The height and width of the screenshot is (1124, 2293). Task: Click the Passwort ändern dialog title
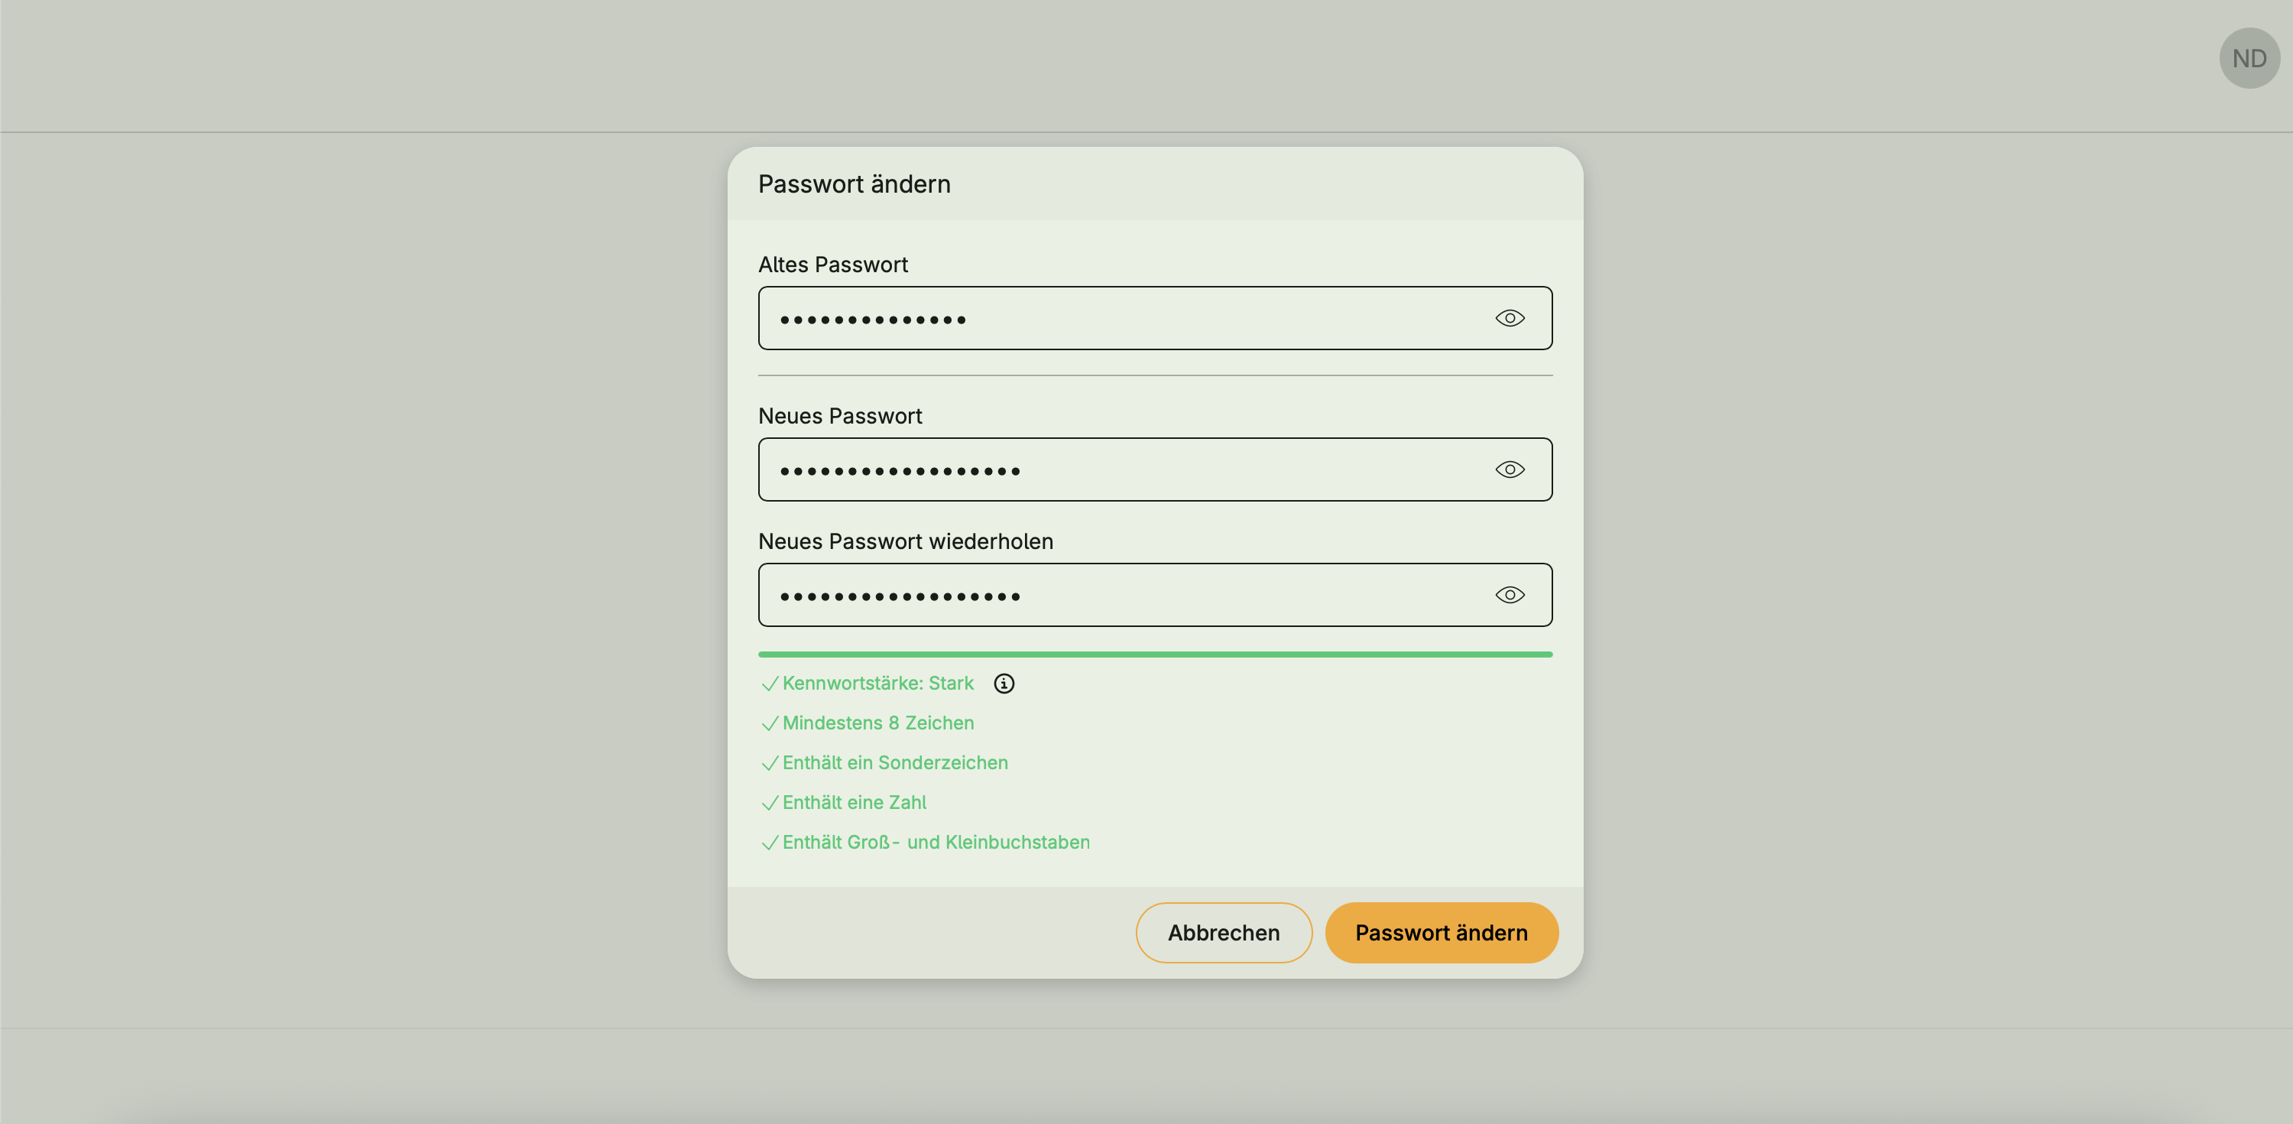point(854,184)
